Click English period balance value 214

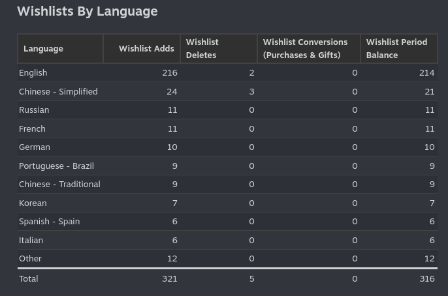point(427,73)
